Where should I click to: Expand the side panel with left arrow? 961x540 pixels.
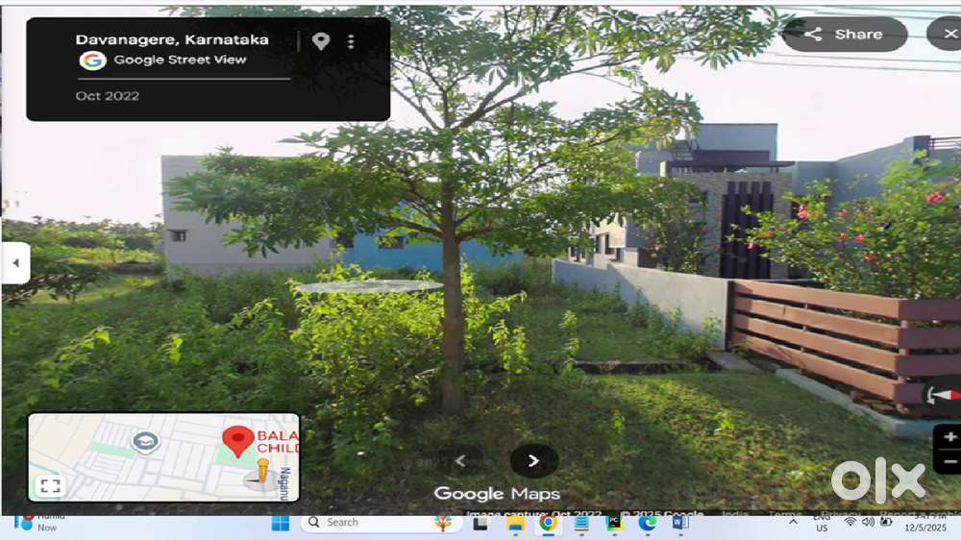(x=14, y=263)
